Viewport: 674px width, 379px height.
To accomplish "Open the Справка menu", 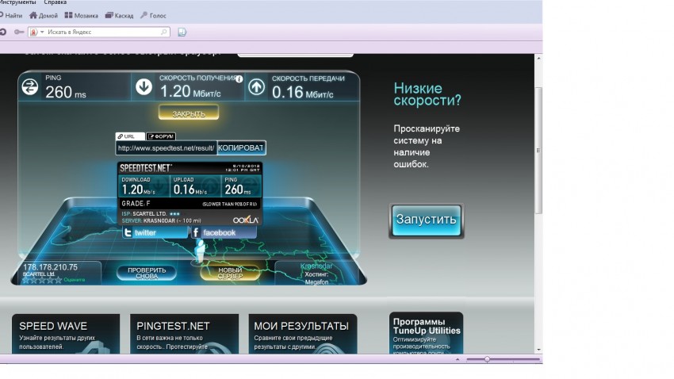I will 56,2.
